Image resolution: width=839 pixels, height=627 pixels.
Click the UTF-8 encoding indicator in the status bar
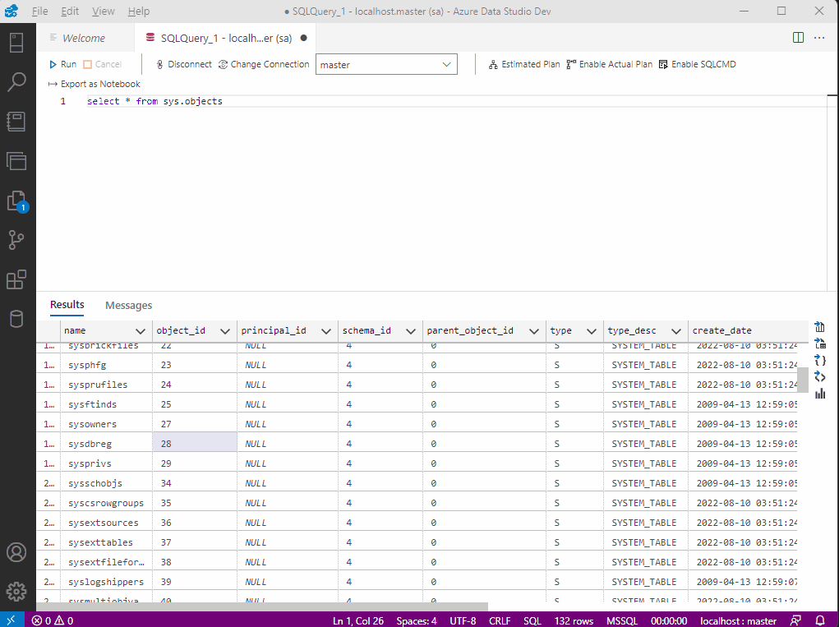point(462,620)
